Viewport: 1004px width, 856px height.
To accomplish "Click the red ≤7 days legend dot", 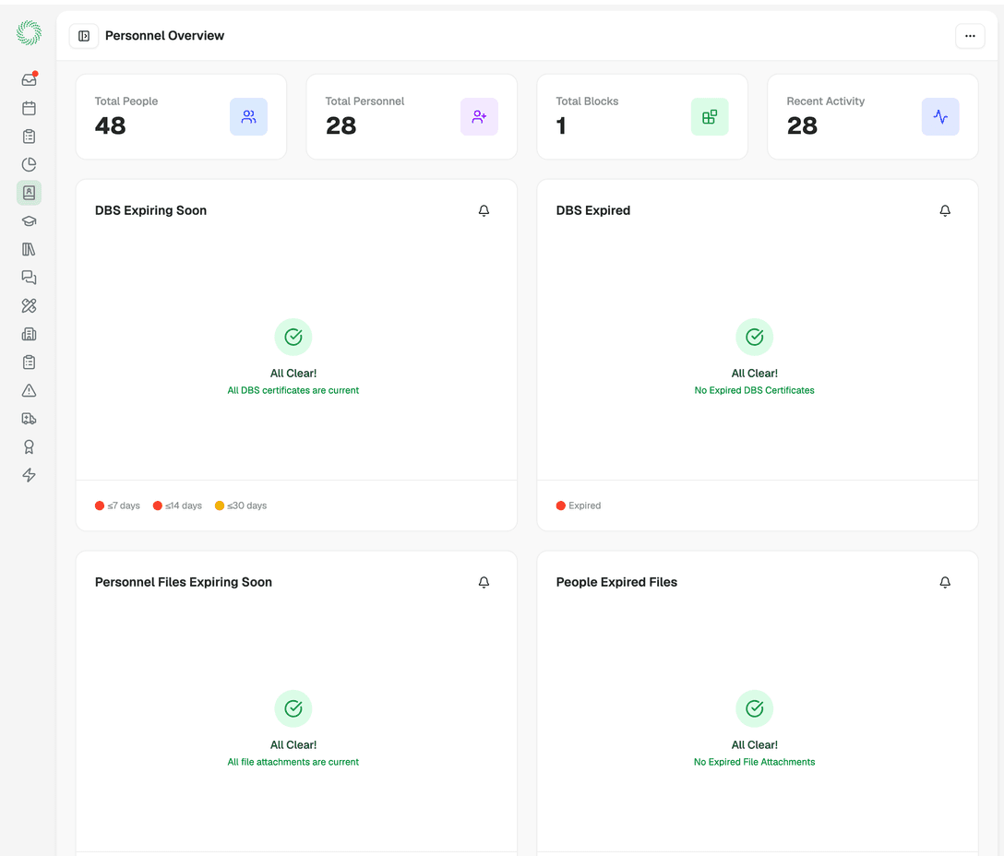I will [x=100, y=505].
